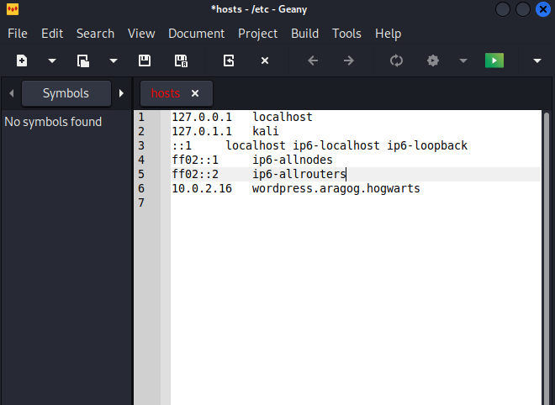The width and height of the screenshot is (555, 405).
Task: Run the file with the green play button
Action: pos(494,60)
